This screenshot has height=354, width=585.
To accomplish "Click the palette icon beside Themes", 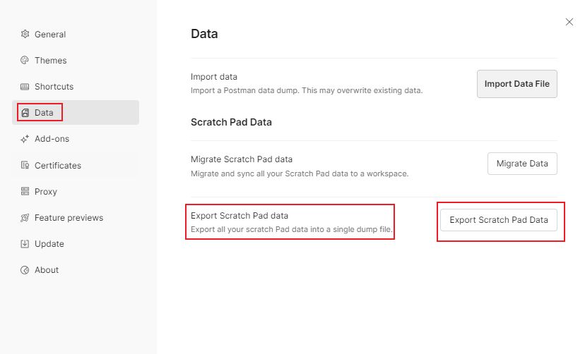I will point(25,61).
